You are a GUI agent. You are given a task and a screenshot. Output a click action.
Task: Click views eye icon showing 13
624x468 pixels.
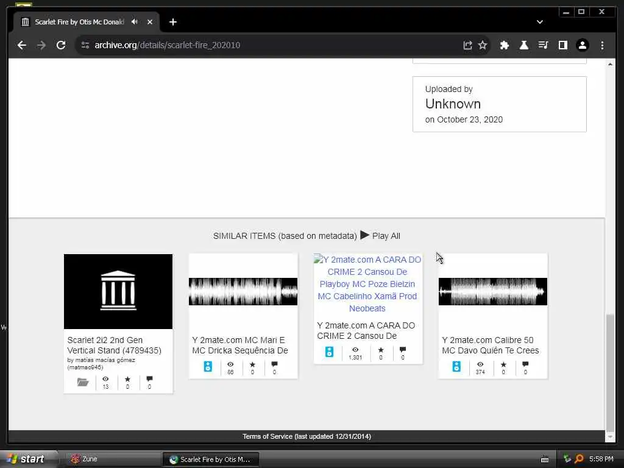tap(105, 379)
